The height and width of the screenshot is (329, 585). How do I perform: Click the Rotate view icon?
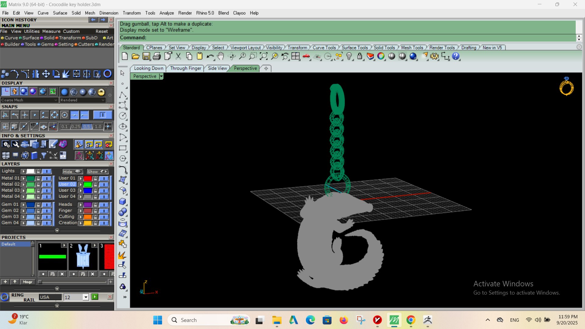pos(232,56)
